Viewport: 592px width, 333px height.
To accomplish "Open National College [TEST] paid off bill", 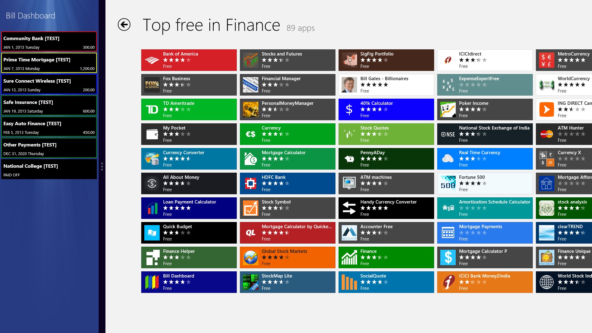I will [49, 169].
